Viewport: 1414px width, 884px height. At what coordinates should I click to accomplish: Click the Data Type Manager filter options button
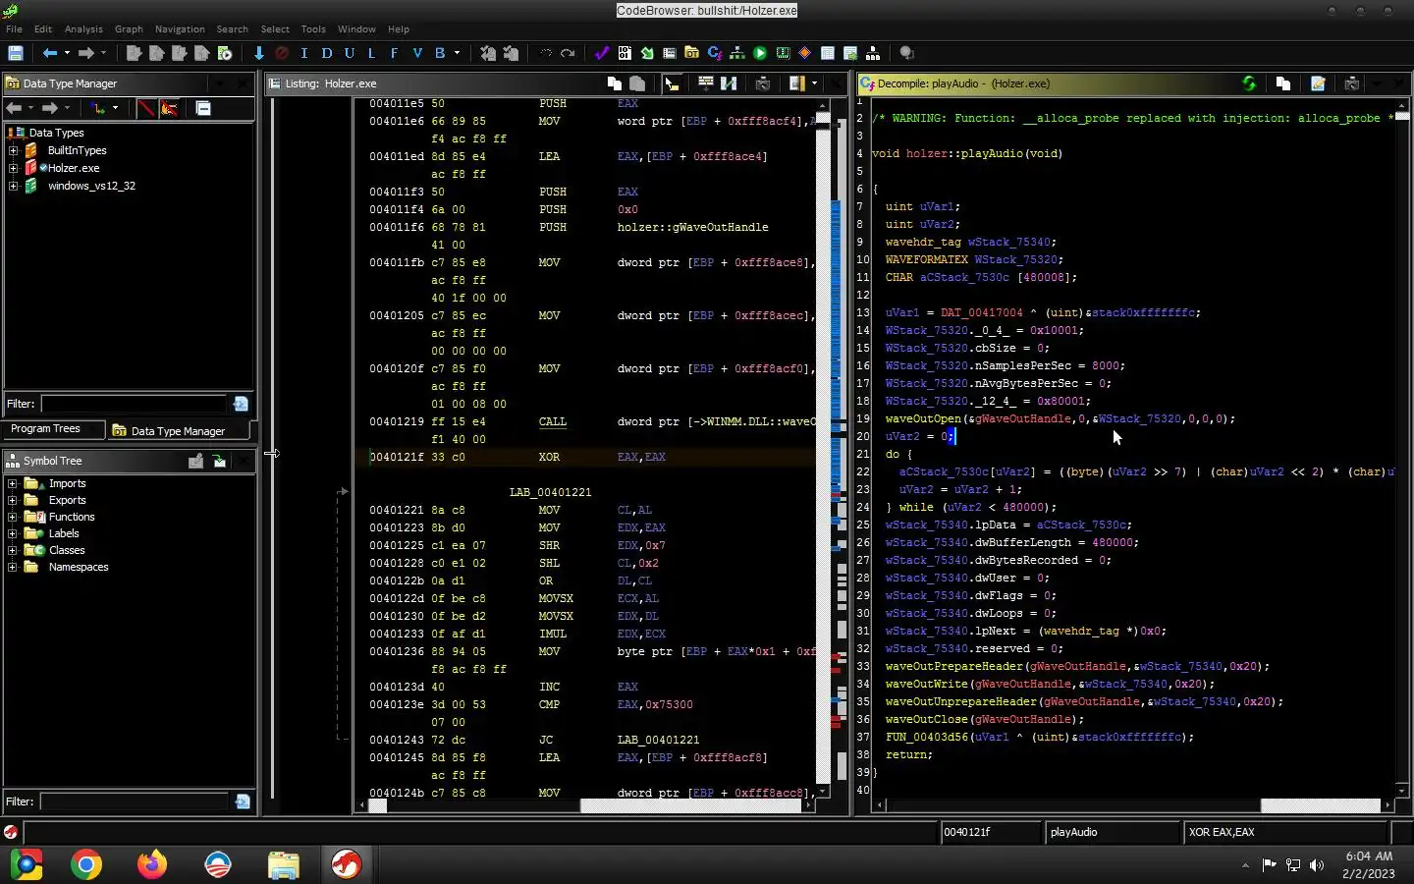[x=241, y=404]
